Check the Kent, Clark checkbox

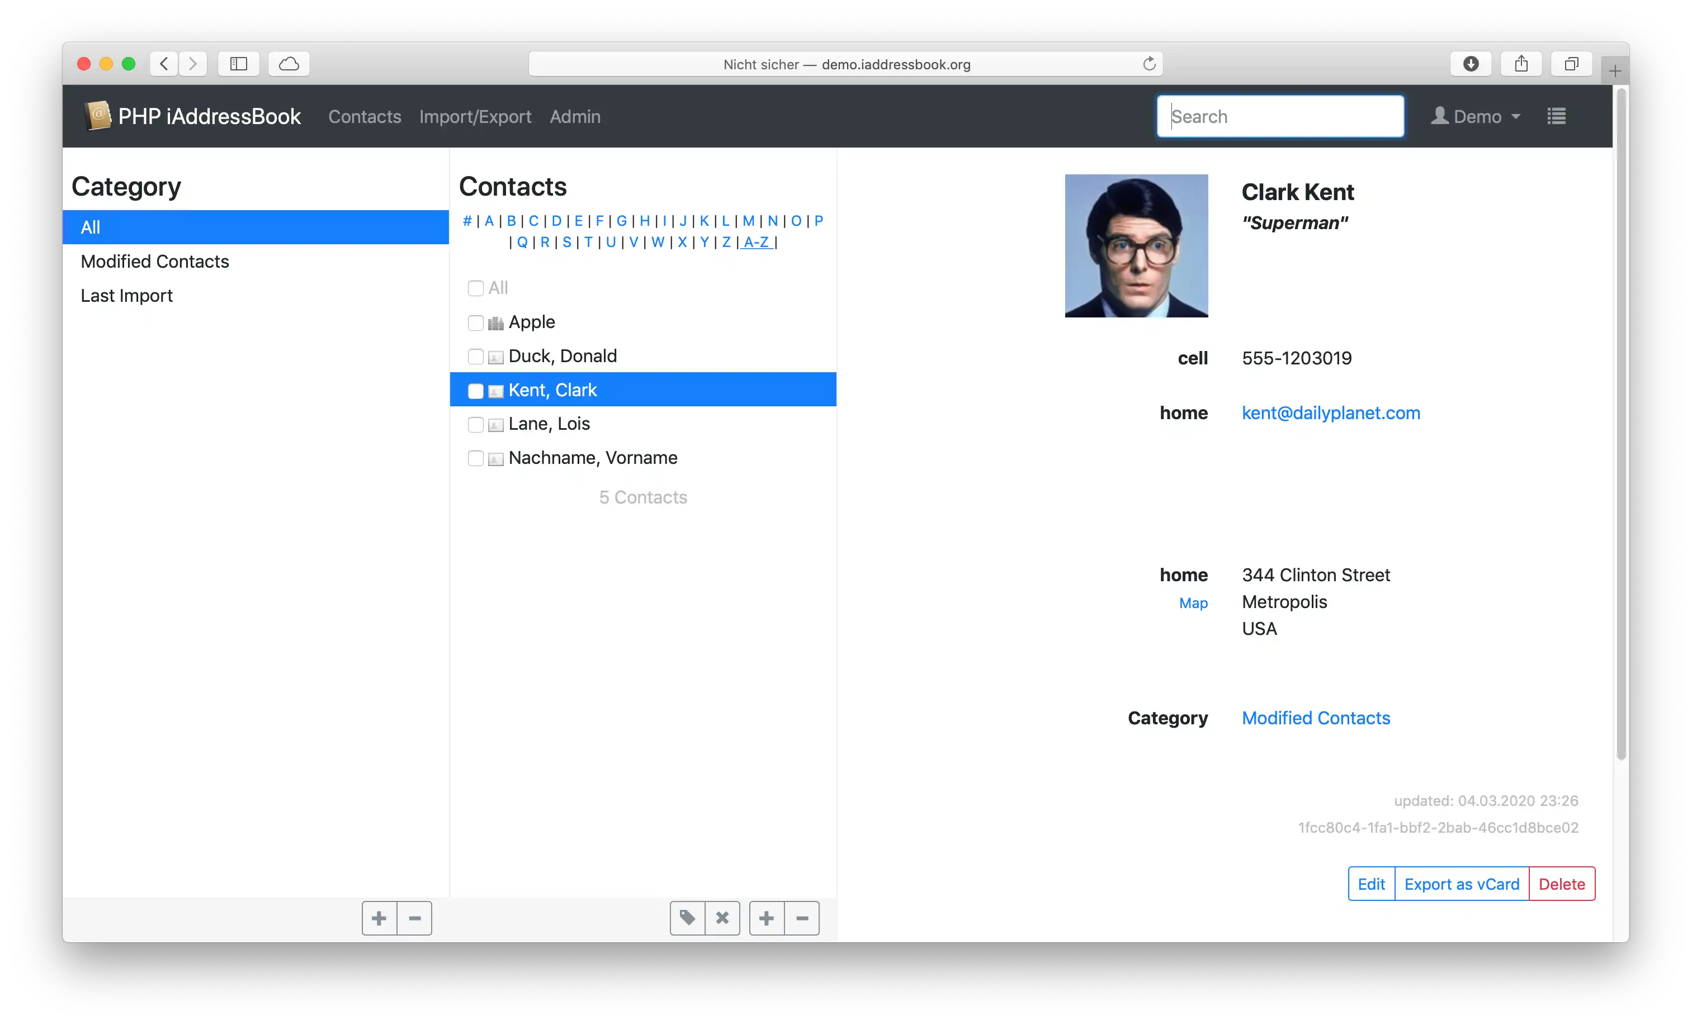coord(475,391)
